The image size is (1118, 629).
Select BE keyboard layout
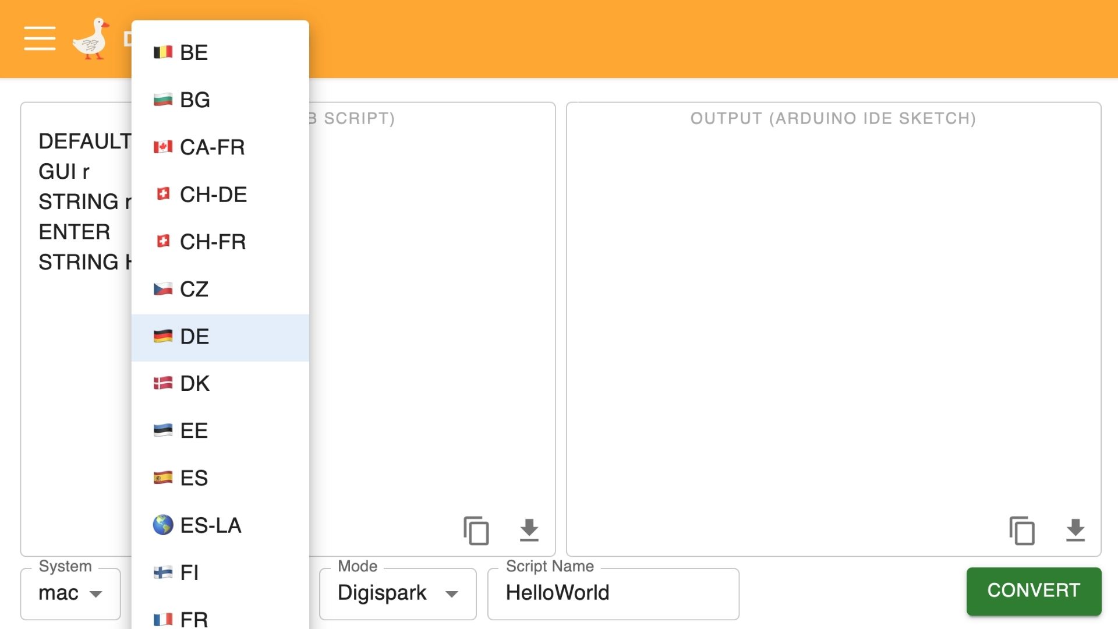point(220,52)
